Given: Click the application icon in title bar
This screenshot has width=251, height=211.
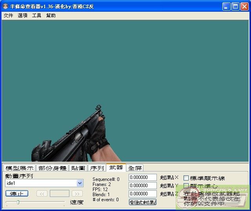Looking at the screenshot, I should [5, 6].
